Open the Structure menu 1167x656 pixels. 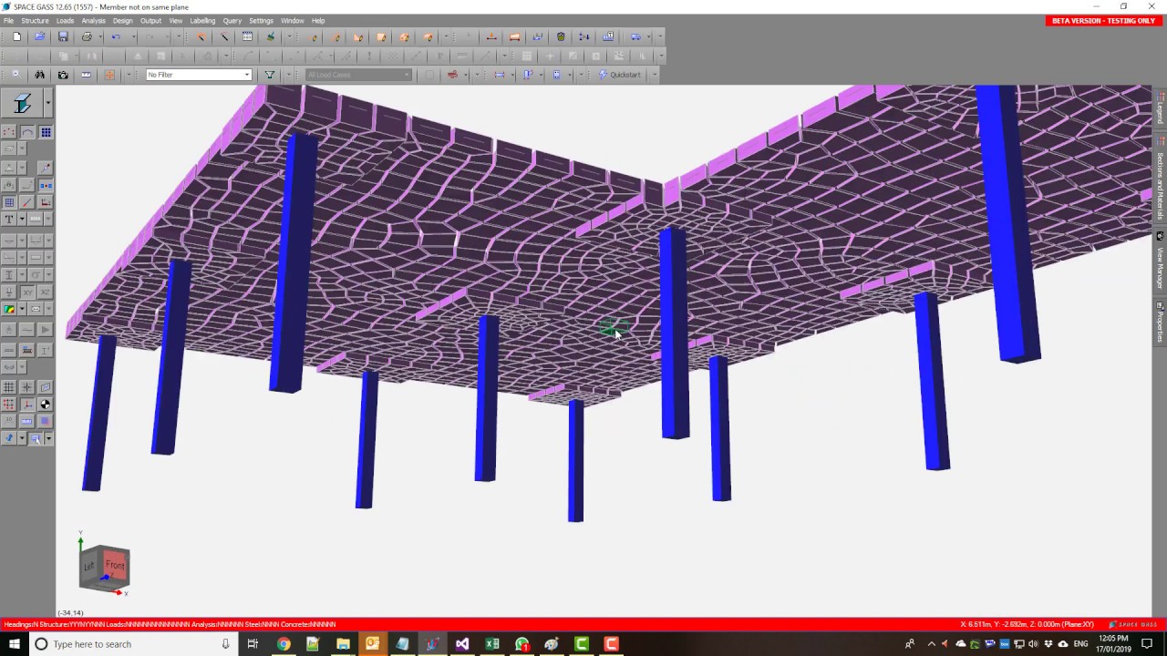tap(35, 20)
